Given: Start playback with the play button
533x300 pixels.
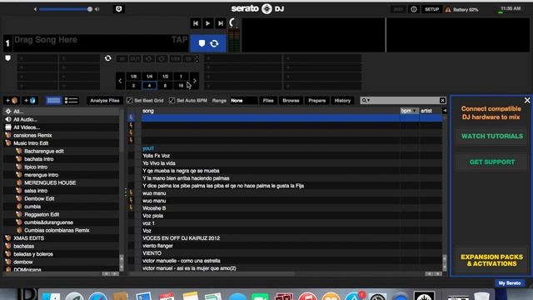Looking at the screenshot, I should [x=207, y=23].
